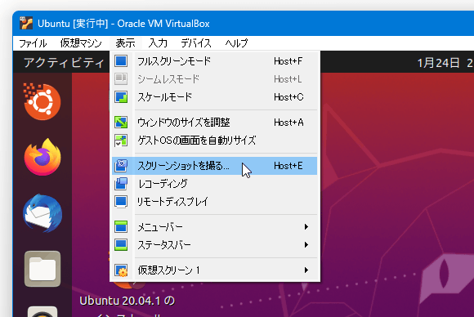Image resolution: width=474 pixels, height=317 pixels.
Task: Open the ヘルプ menu
Action: (236, 43)
